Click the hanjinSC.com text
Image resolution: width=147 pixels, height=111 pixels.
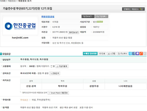pos(20,38)
